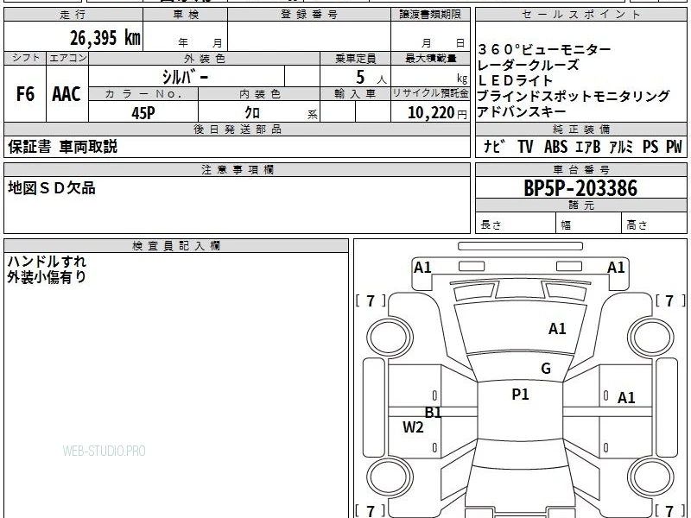This screenshot has width=691, height=518.
Task: Select the アドバンスキー line
Action: coord(522,111)
